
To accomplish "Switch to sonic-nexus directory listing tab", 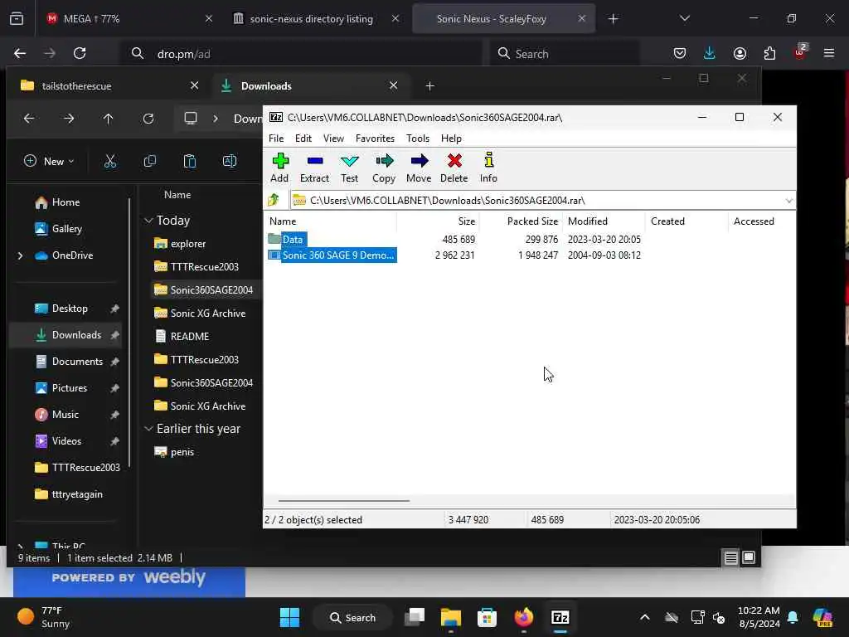I will click(x=316, y=19).
